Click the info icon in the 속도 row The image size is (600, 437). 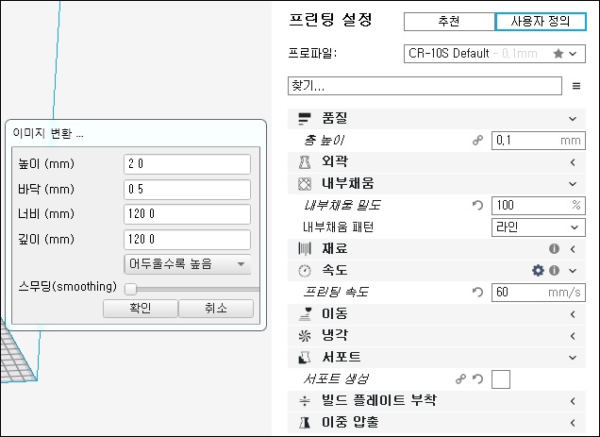point(554,271)
